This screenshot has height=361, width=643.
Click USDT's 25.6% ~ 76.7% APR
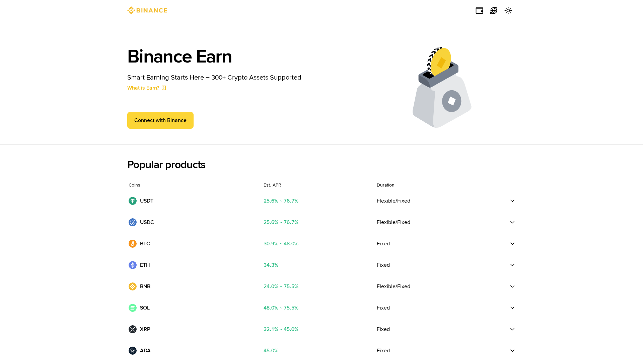click(281, 201)
